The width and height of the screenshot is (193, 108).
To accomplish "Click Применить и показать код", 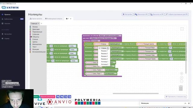I will pyautogui.click(x=176, y=97).
